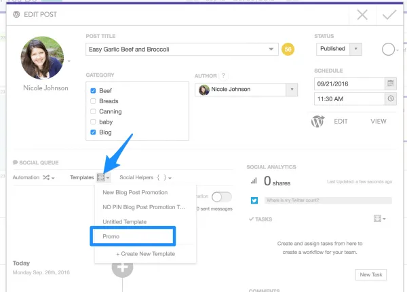Click the gray plus add message button

pos(122,267)
